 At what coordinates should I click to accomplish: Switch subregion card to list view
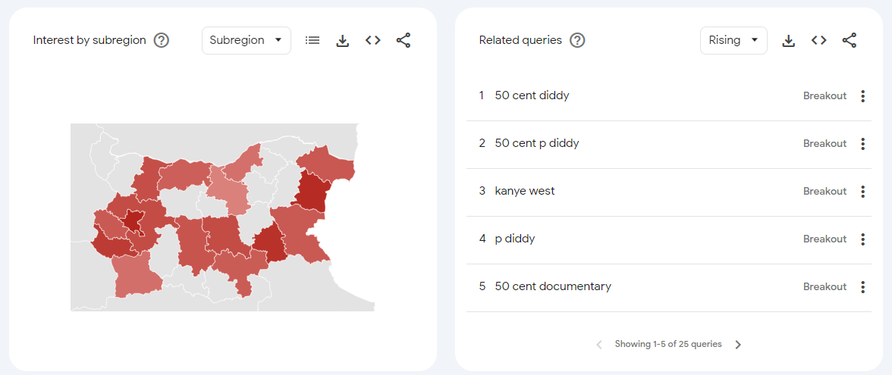(313, 40)
